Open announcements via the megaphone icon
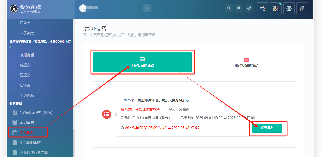Screen dimensions: 321x157 click(x=262, y=8)
